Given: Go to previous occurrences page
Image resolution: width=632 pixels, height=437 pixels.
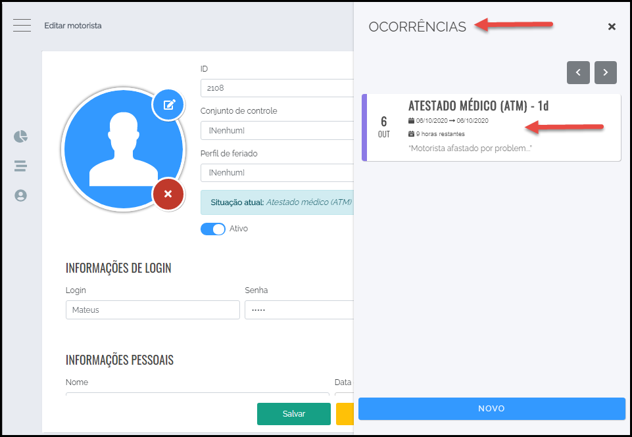Looking at the screenshot, I should point(578,72).
